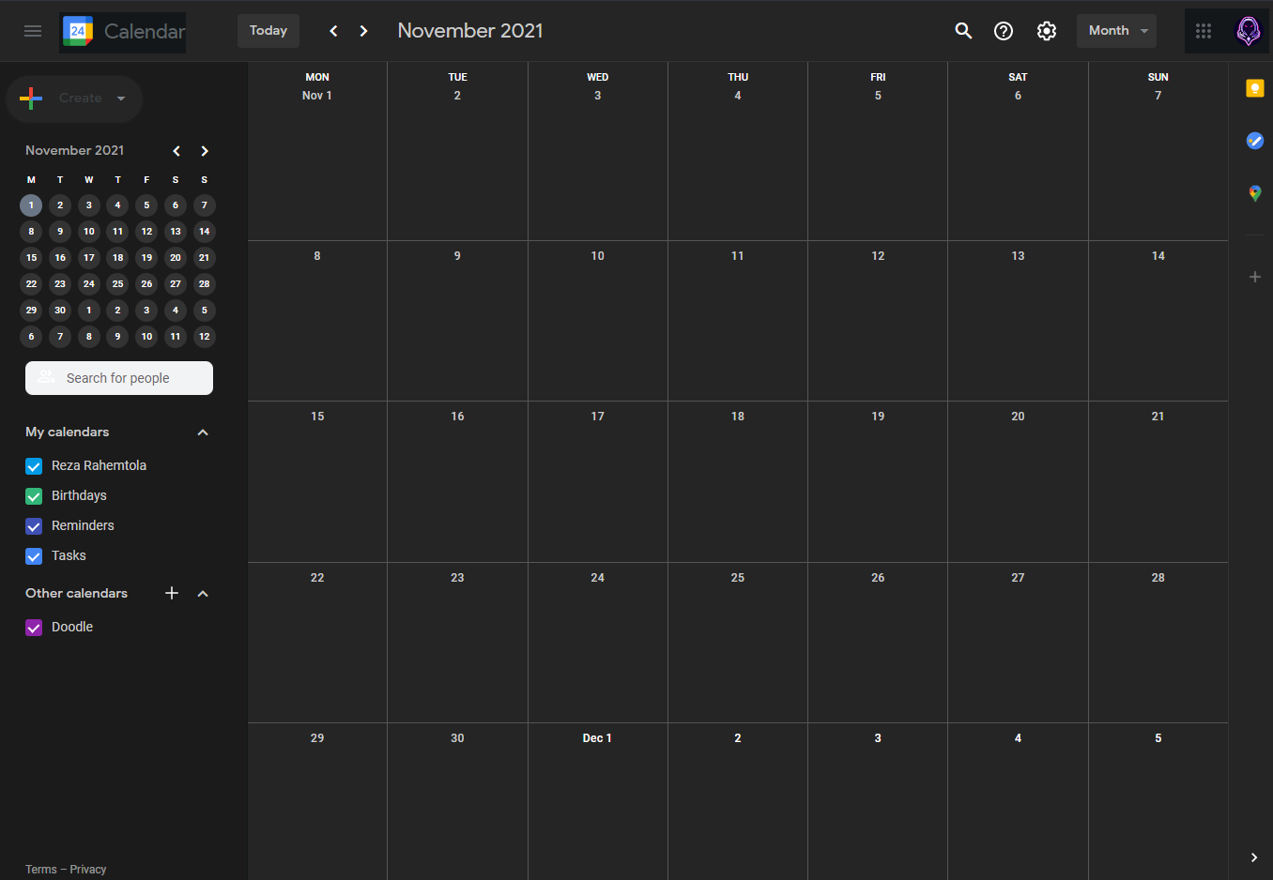Screen dimensions: 1273x880
Task: Expand the Create button dropdown arrow
Action: click(x=121, y=99)
